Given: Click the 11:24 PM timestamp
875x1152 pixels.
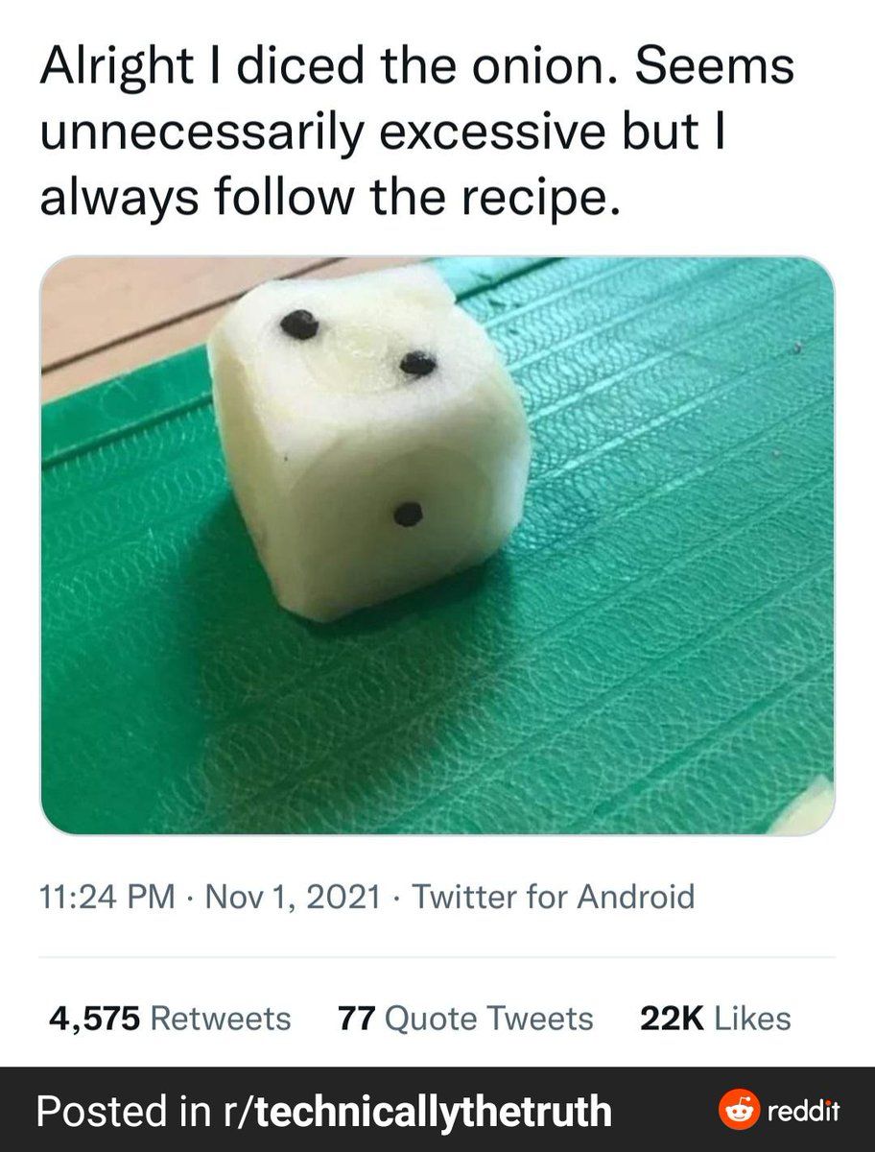Looking at the screenshot, I should point(107,897).
